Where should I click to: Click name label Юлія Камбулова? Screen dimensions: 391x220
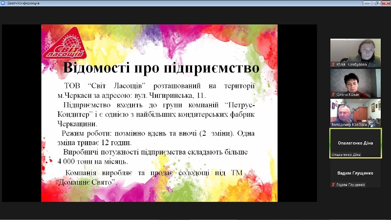pos(351,65)
